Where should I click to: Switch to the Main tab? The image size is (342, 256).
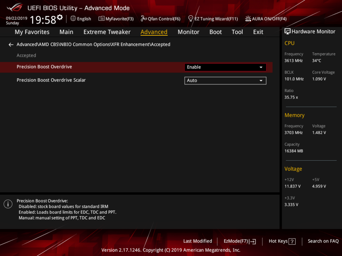pyautogui.click(x=66, y=32)
